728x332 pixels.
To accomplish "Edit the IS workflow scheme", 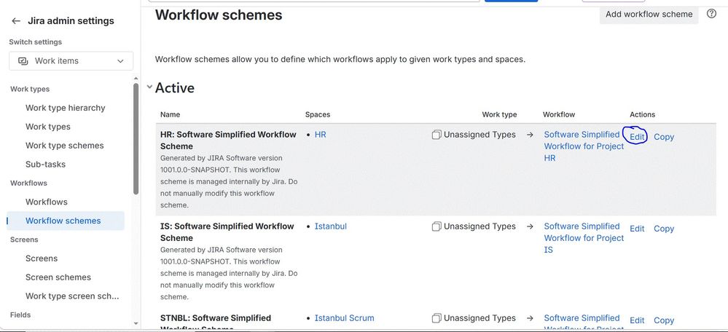I will tap(637, 229).
